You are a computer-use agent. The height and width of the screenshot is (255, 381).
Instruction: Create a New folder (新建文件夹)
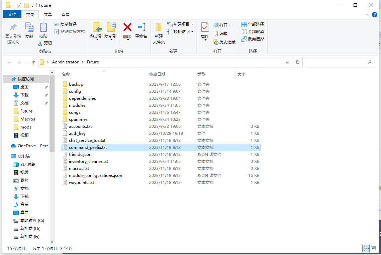[x=159, y=33]
